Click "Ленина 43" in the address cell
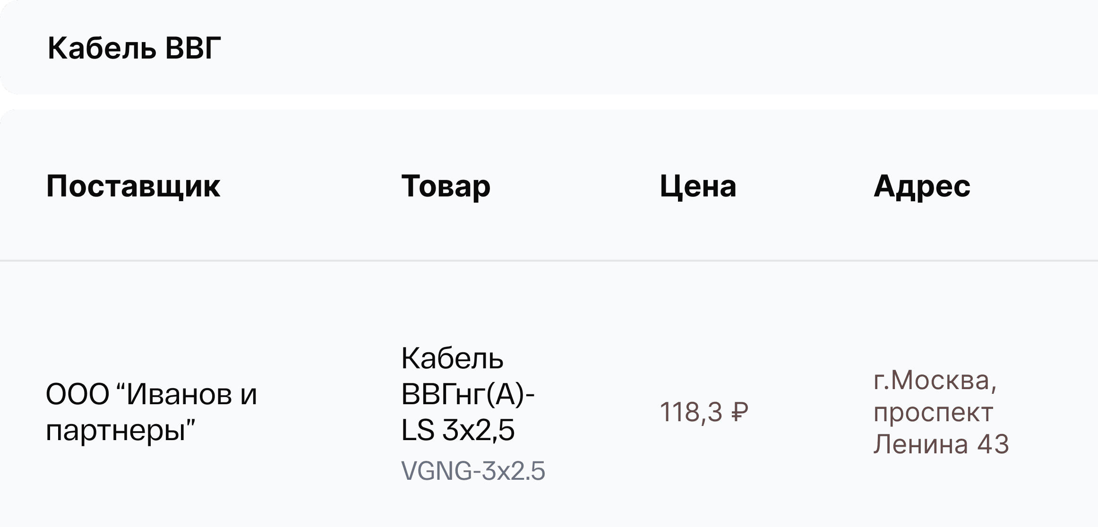The height and width of the screenshot is (527, 1098). 941,444
